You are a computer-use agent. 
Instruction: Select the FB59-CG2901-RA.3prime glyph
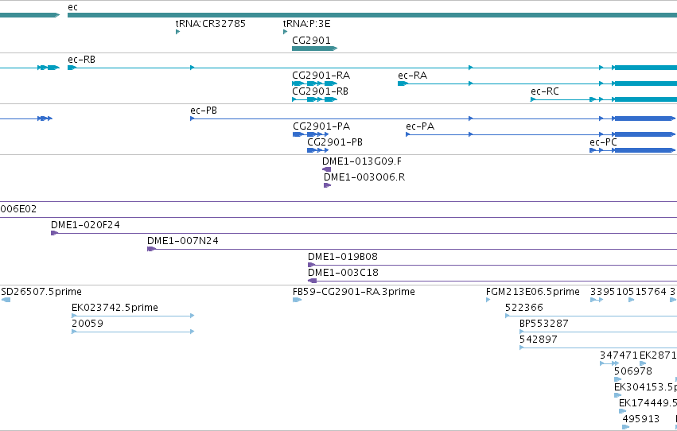coord(297,300)
